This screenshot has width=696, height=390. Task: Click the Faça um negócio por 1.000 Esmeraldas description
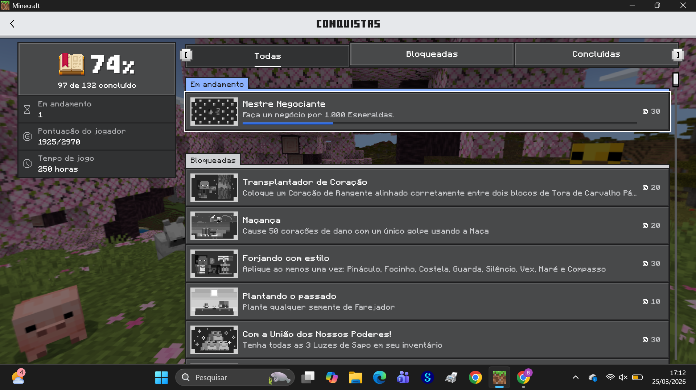tap(318, 115)
